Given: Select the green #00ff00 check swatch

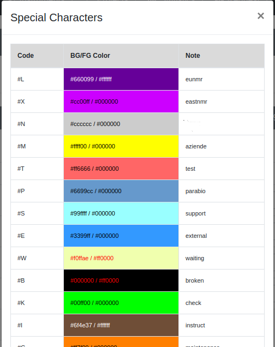Looking at the screenshot, I should click(x=121, y=303).
